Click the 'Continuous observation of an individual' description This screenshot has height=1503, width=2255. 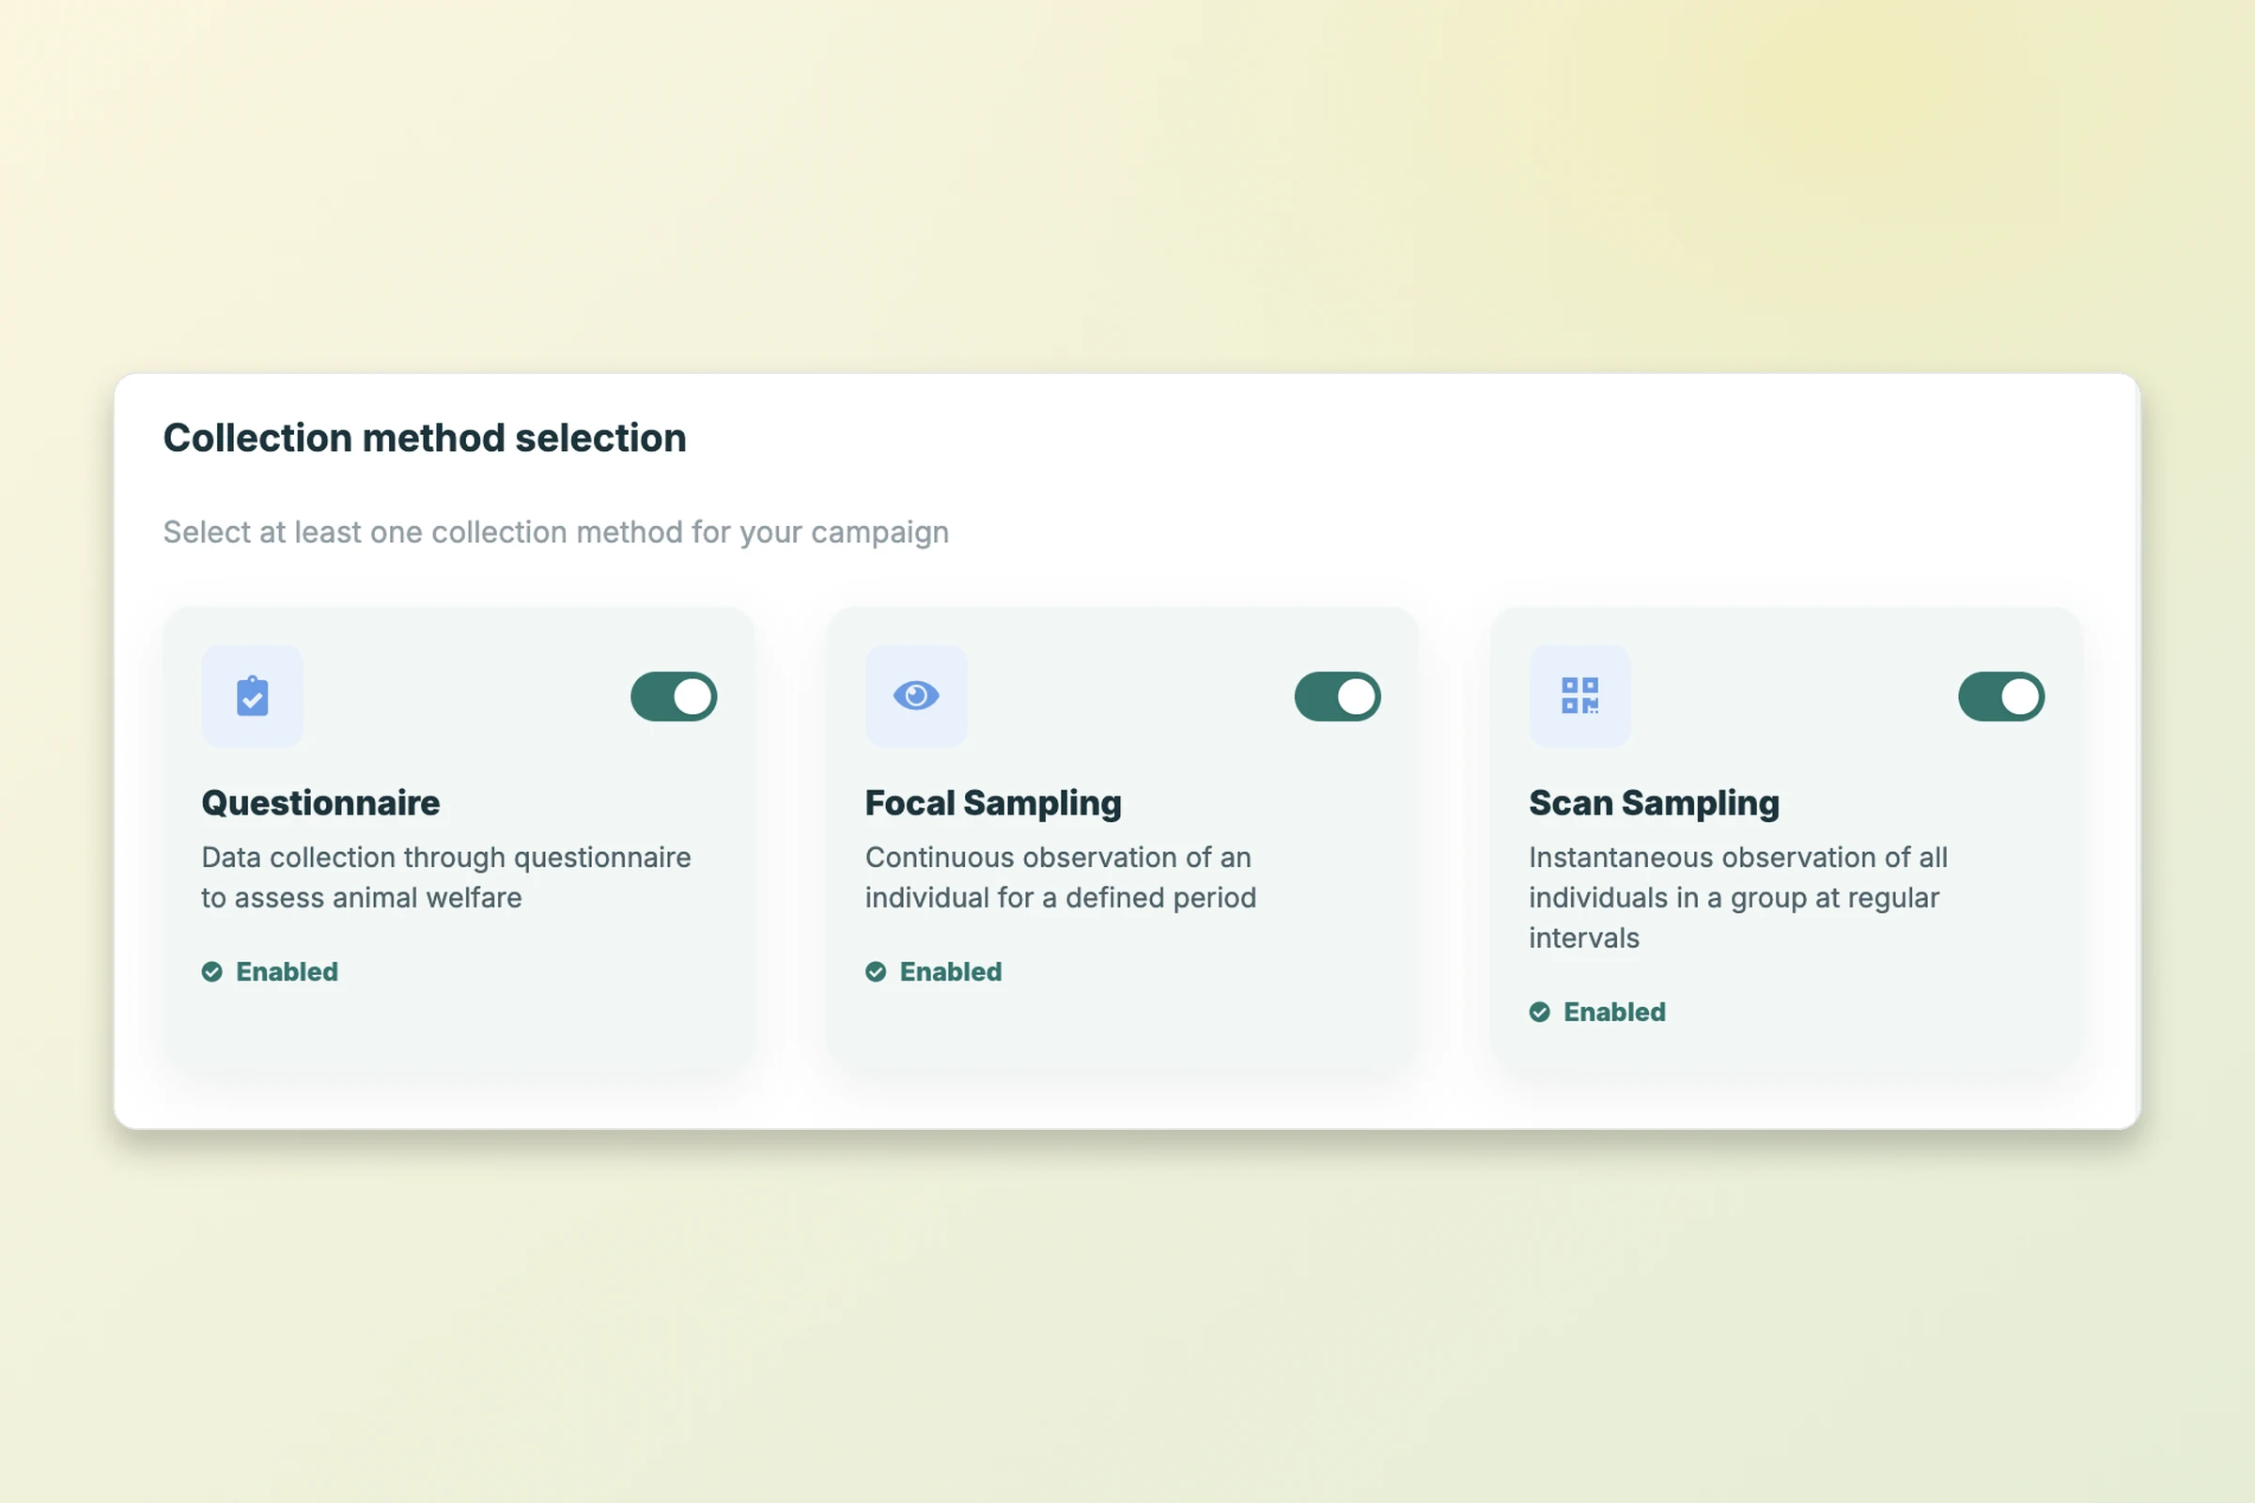click(1060, 877)
